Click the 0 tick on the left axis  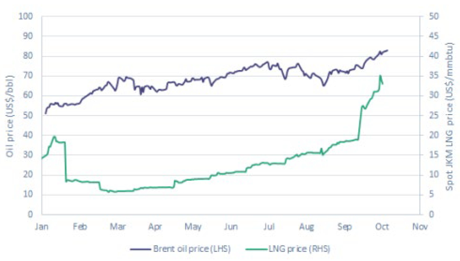pos(31,215)
